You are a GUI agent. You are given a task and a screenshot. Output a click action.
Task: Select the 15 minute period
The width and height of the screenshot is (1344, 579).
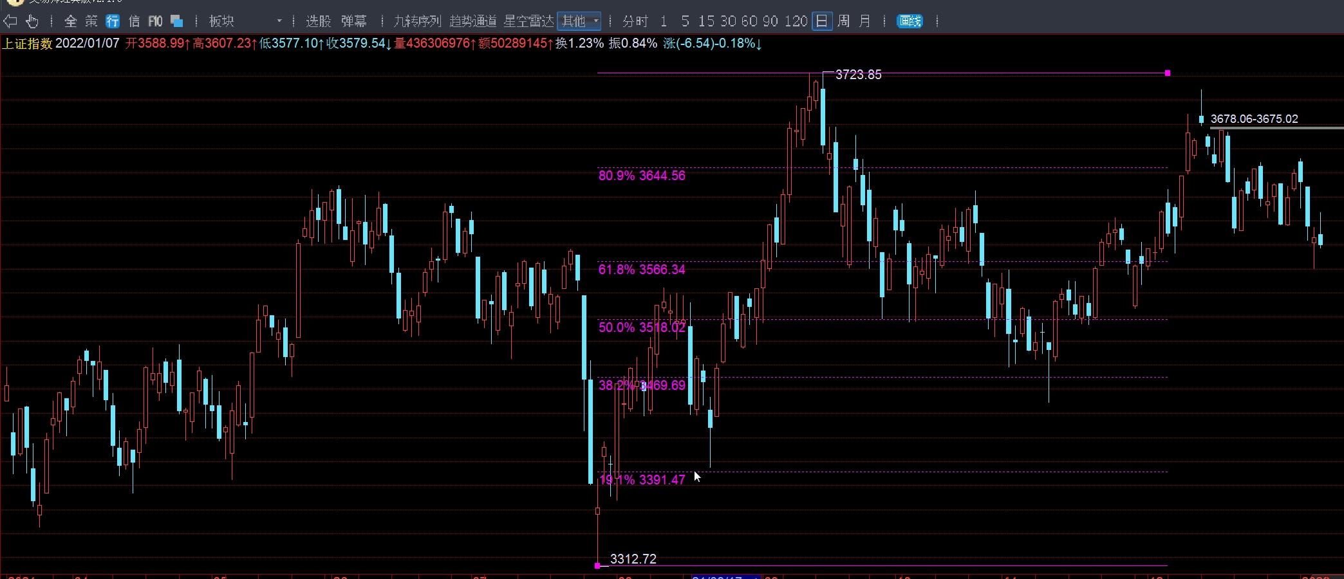click(x=706, y=21)
